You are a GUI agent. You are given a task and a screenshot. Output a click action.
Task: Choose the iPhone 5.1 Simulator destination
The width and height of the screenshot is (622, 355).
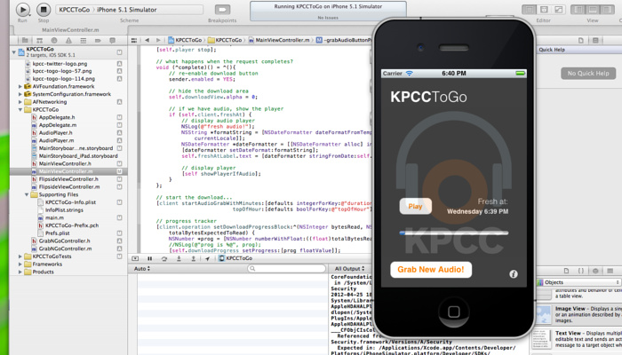pos(126,10)
